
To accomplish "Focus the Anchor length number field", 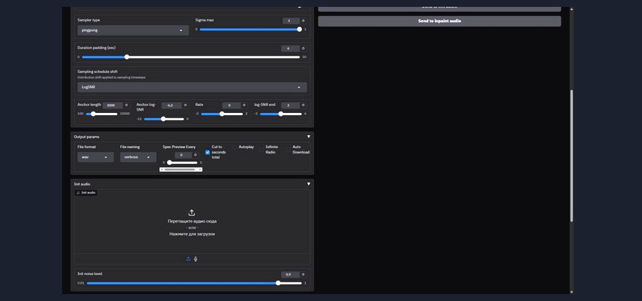I will [x=113, y=105].
